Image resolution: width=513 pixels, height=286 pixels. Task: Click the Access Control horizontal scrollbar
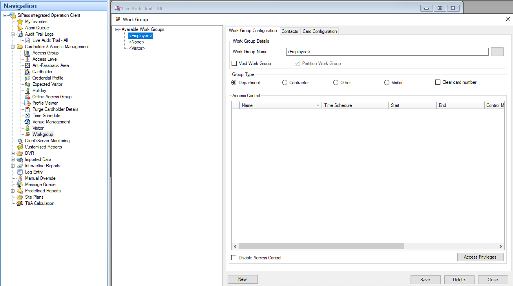tap(321, 246)
